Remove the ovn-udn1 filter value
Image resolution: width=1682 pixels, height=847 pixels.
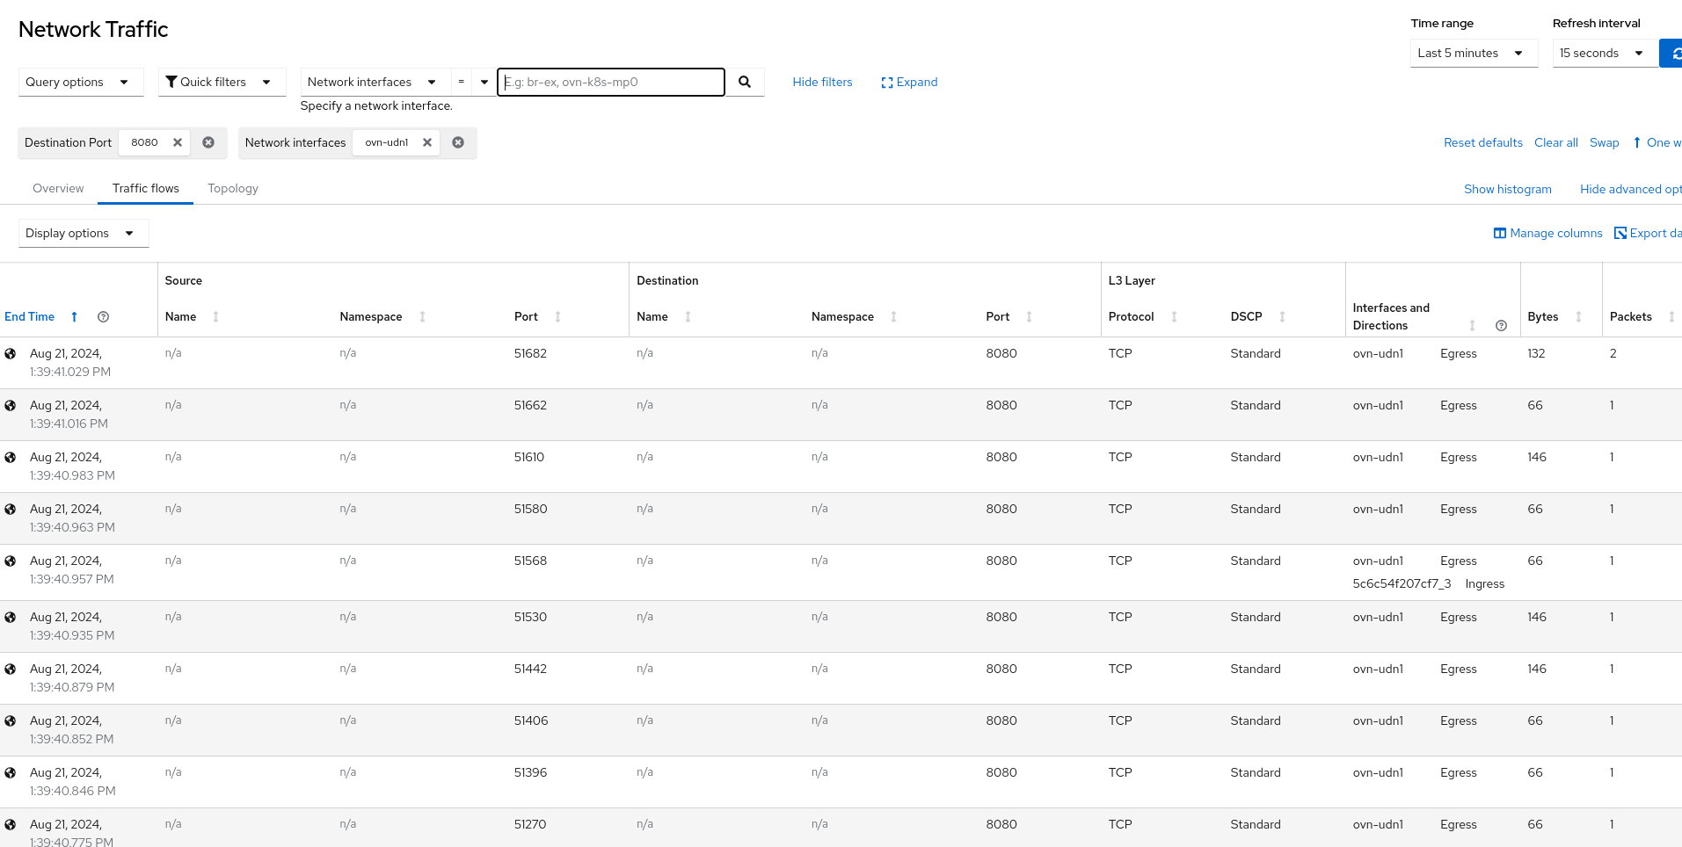[x=427, y=142]
